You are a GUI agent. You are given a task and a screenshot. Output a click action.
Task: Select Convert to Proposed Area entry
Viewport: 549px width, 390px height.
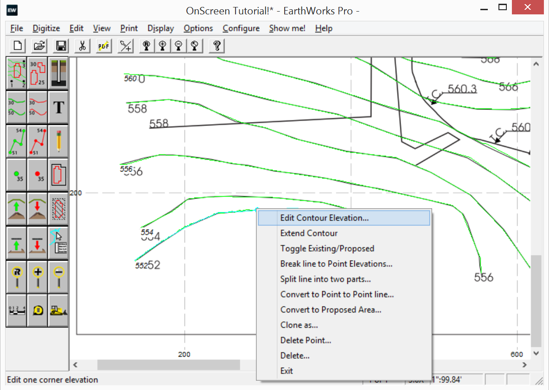click(x=344, y=310)
